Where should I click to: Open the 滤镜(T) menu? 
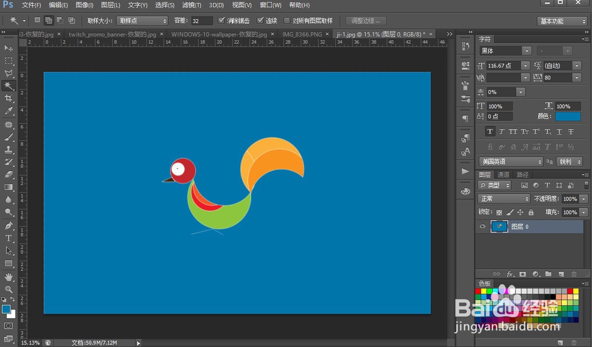pos(191,5)
